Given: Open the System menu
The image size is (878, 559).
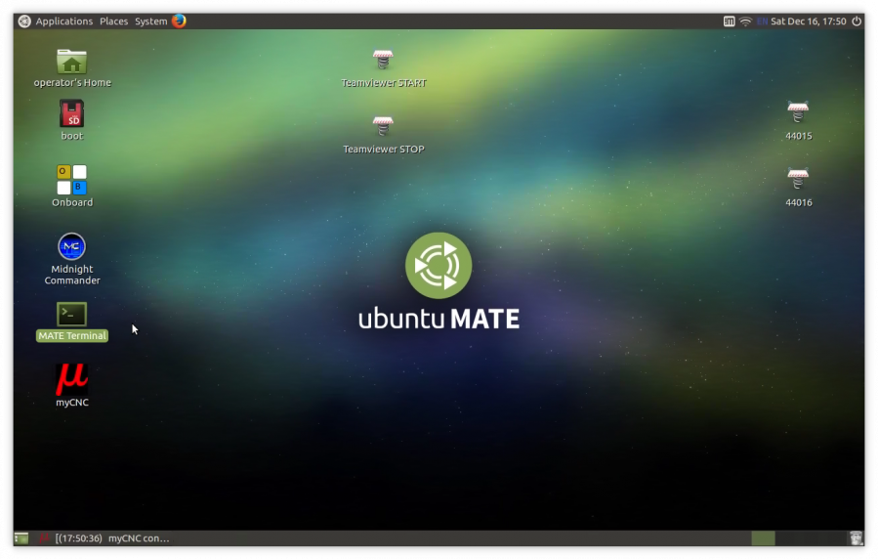Looking at the screenshot, I should pos(150,21).
